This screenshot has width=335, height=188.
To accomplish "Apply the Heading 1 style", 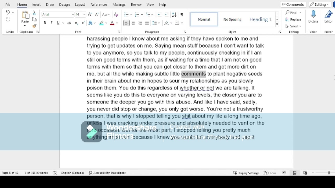I will point(261,19).
